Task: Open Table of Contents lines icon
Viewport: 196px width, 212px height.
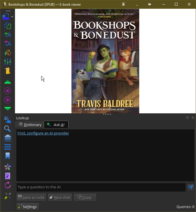Action: click(8, 147)
